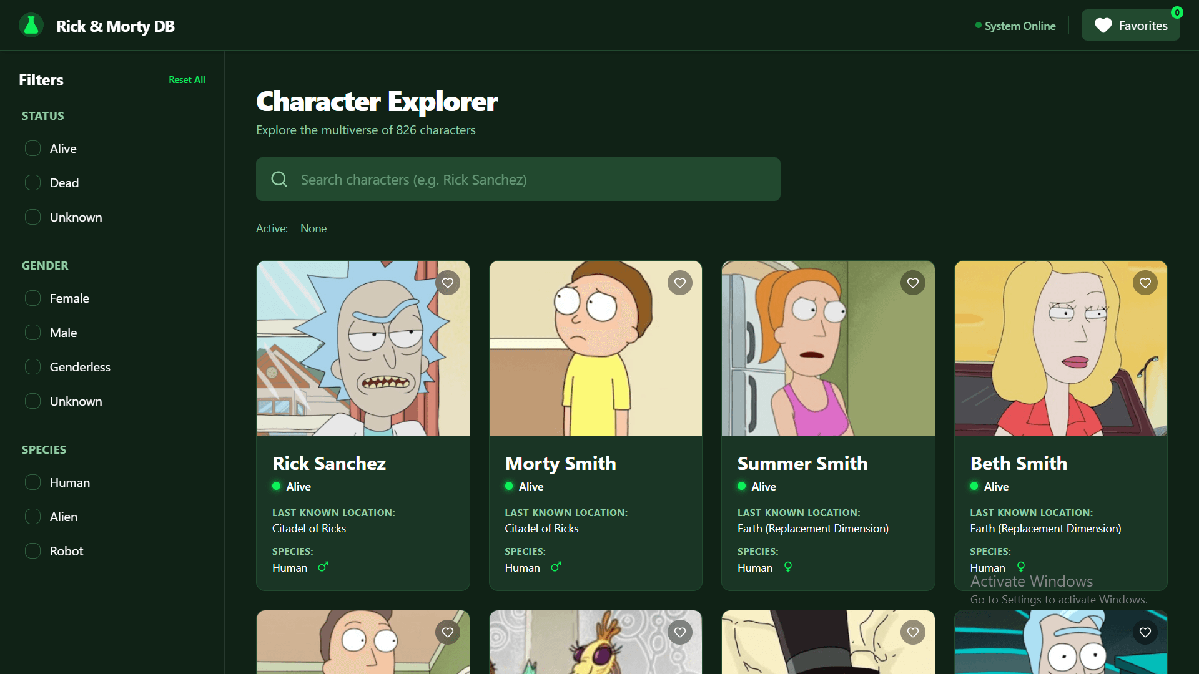1199x674 pixels.
Task: Favorite Morty Smith using his card's heart icon
Action: point(680,283)
